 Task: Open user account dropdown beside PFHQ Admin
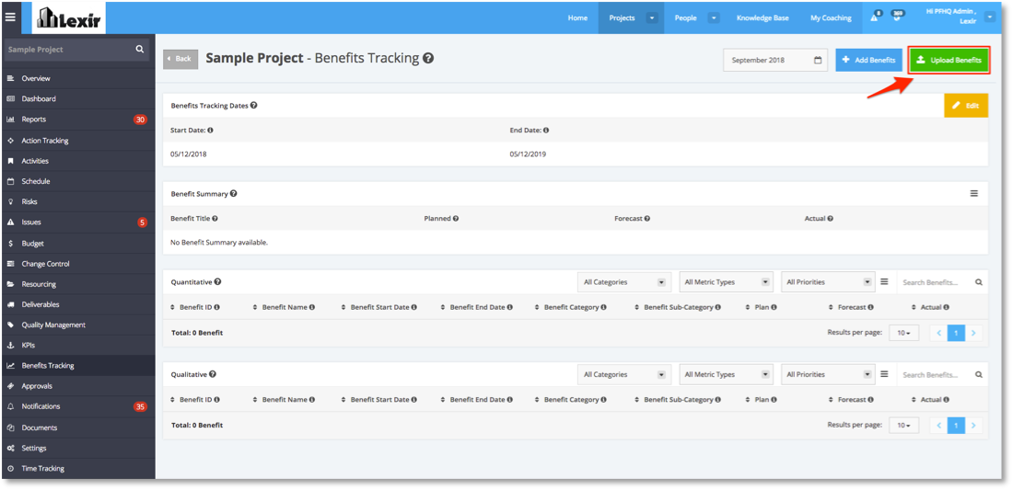[990, 17]
